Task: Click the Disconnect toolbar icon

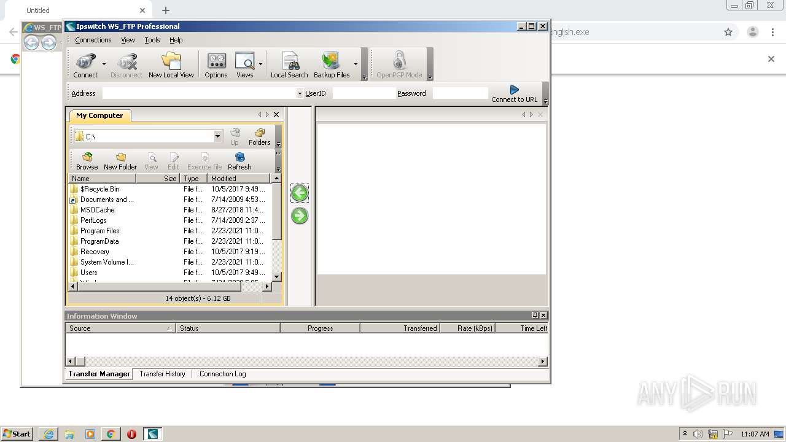Action: [126, 64]
